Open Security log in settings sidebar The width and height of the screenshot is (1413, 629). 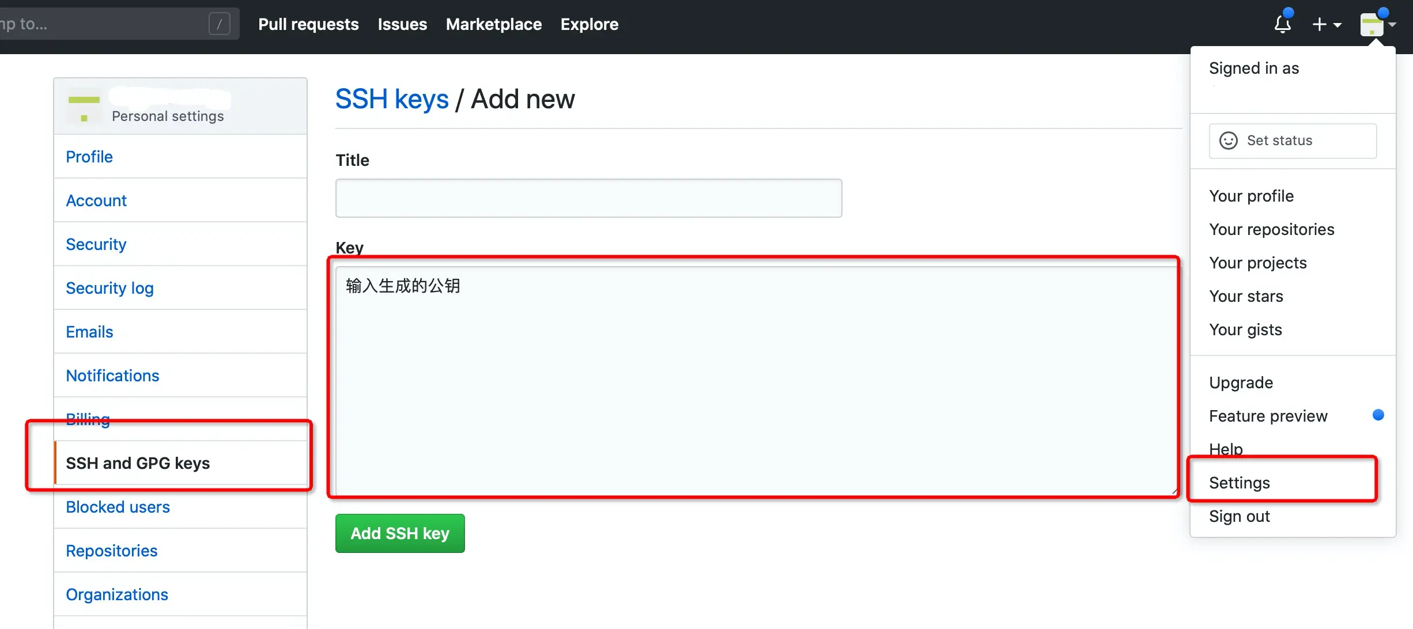click(x=109, y=288)
